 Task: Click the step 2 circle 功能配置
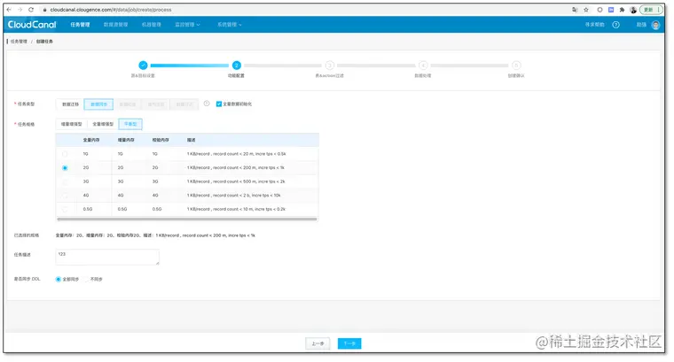236,65
